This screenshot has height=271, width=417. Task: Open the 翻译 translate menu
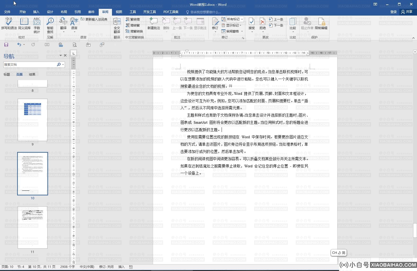click(x=63, y=25)
